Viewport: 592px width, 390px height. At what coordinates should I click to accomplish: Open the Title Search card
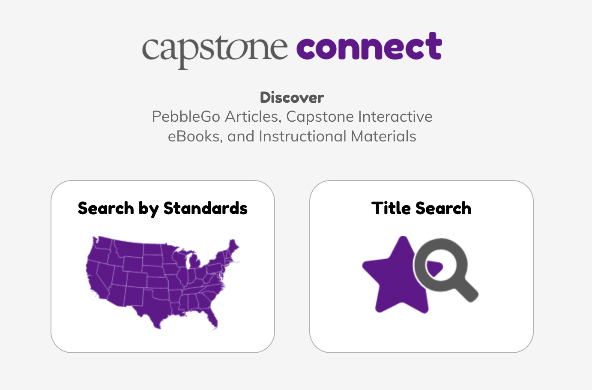coord(422,267)
